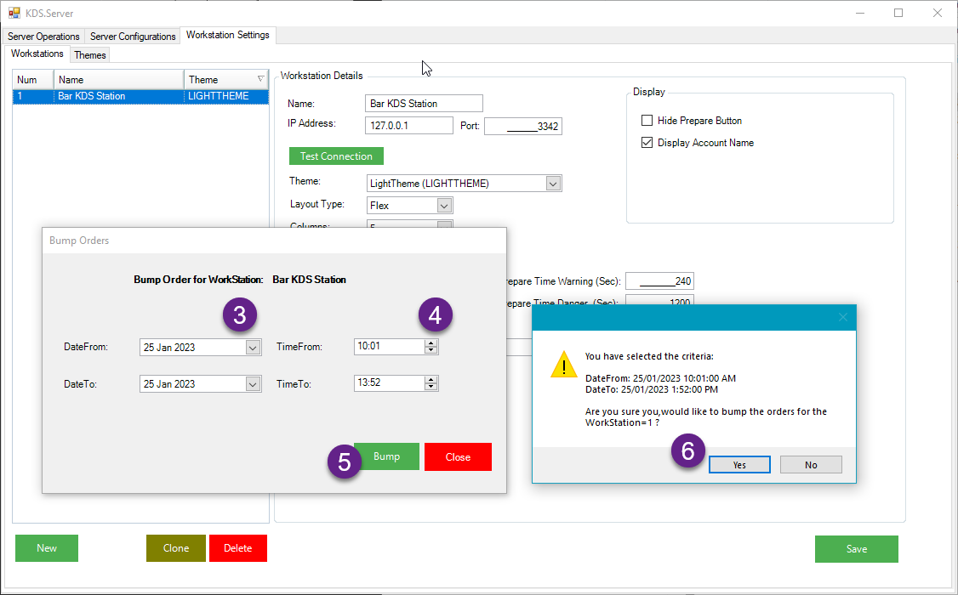Screen dimensions: 958x595
Task: Switch to the Server Configurations tab
Action: coord(133,37)
